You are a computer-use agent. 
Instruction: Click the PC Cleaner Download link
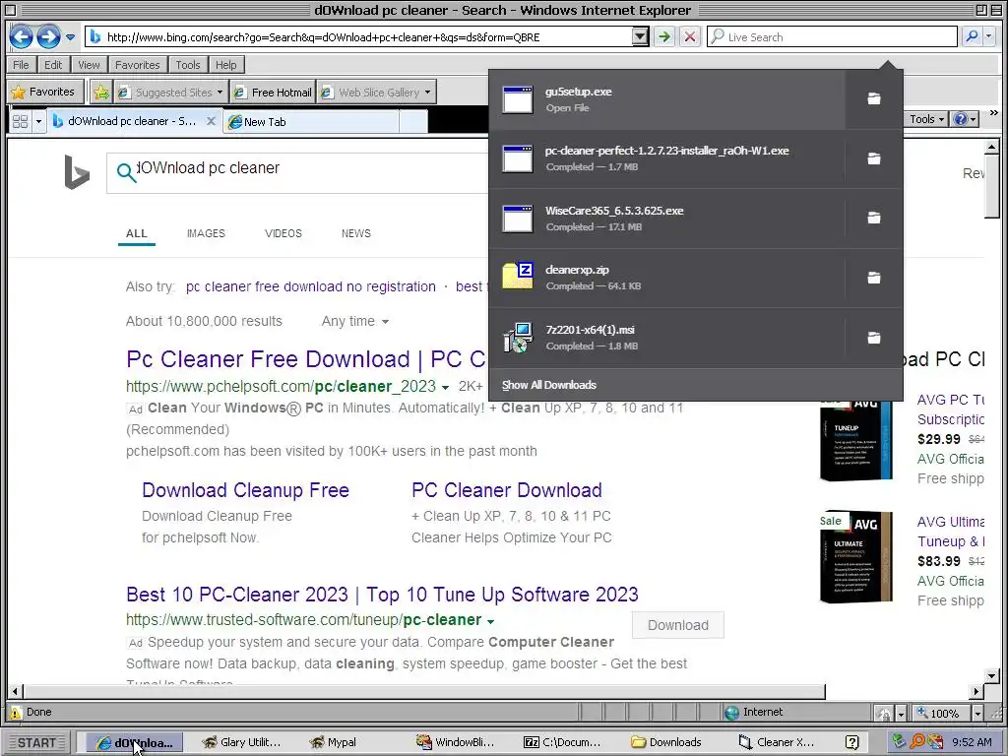tap(507, 490)
